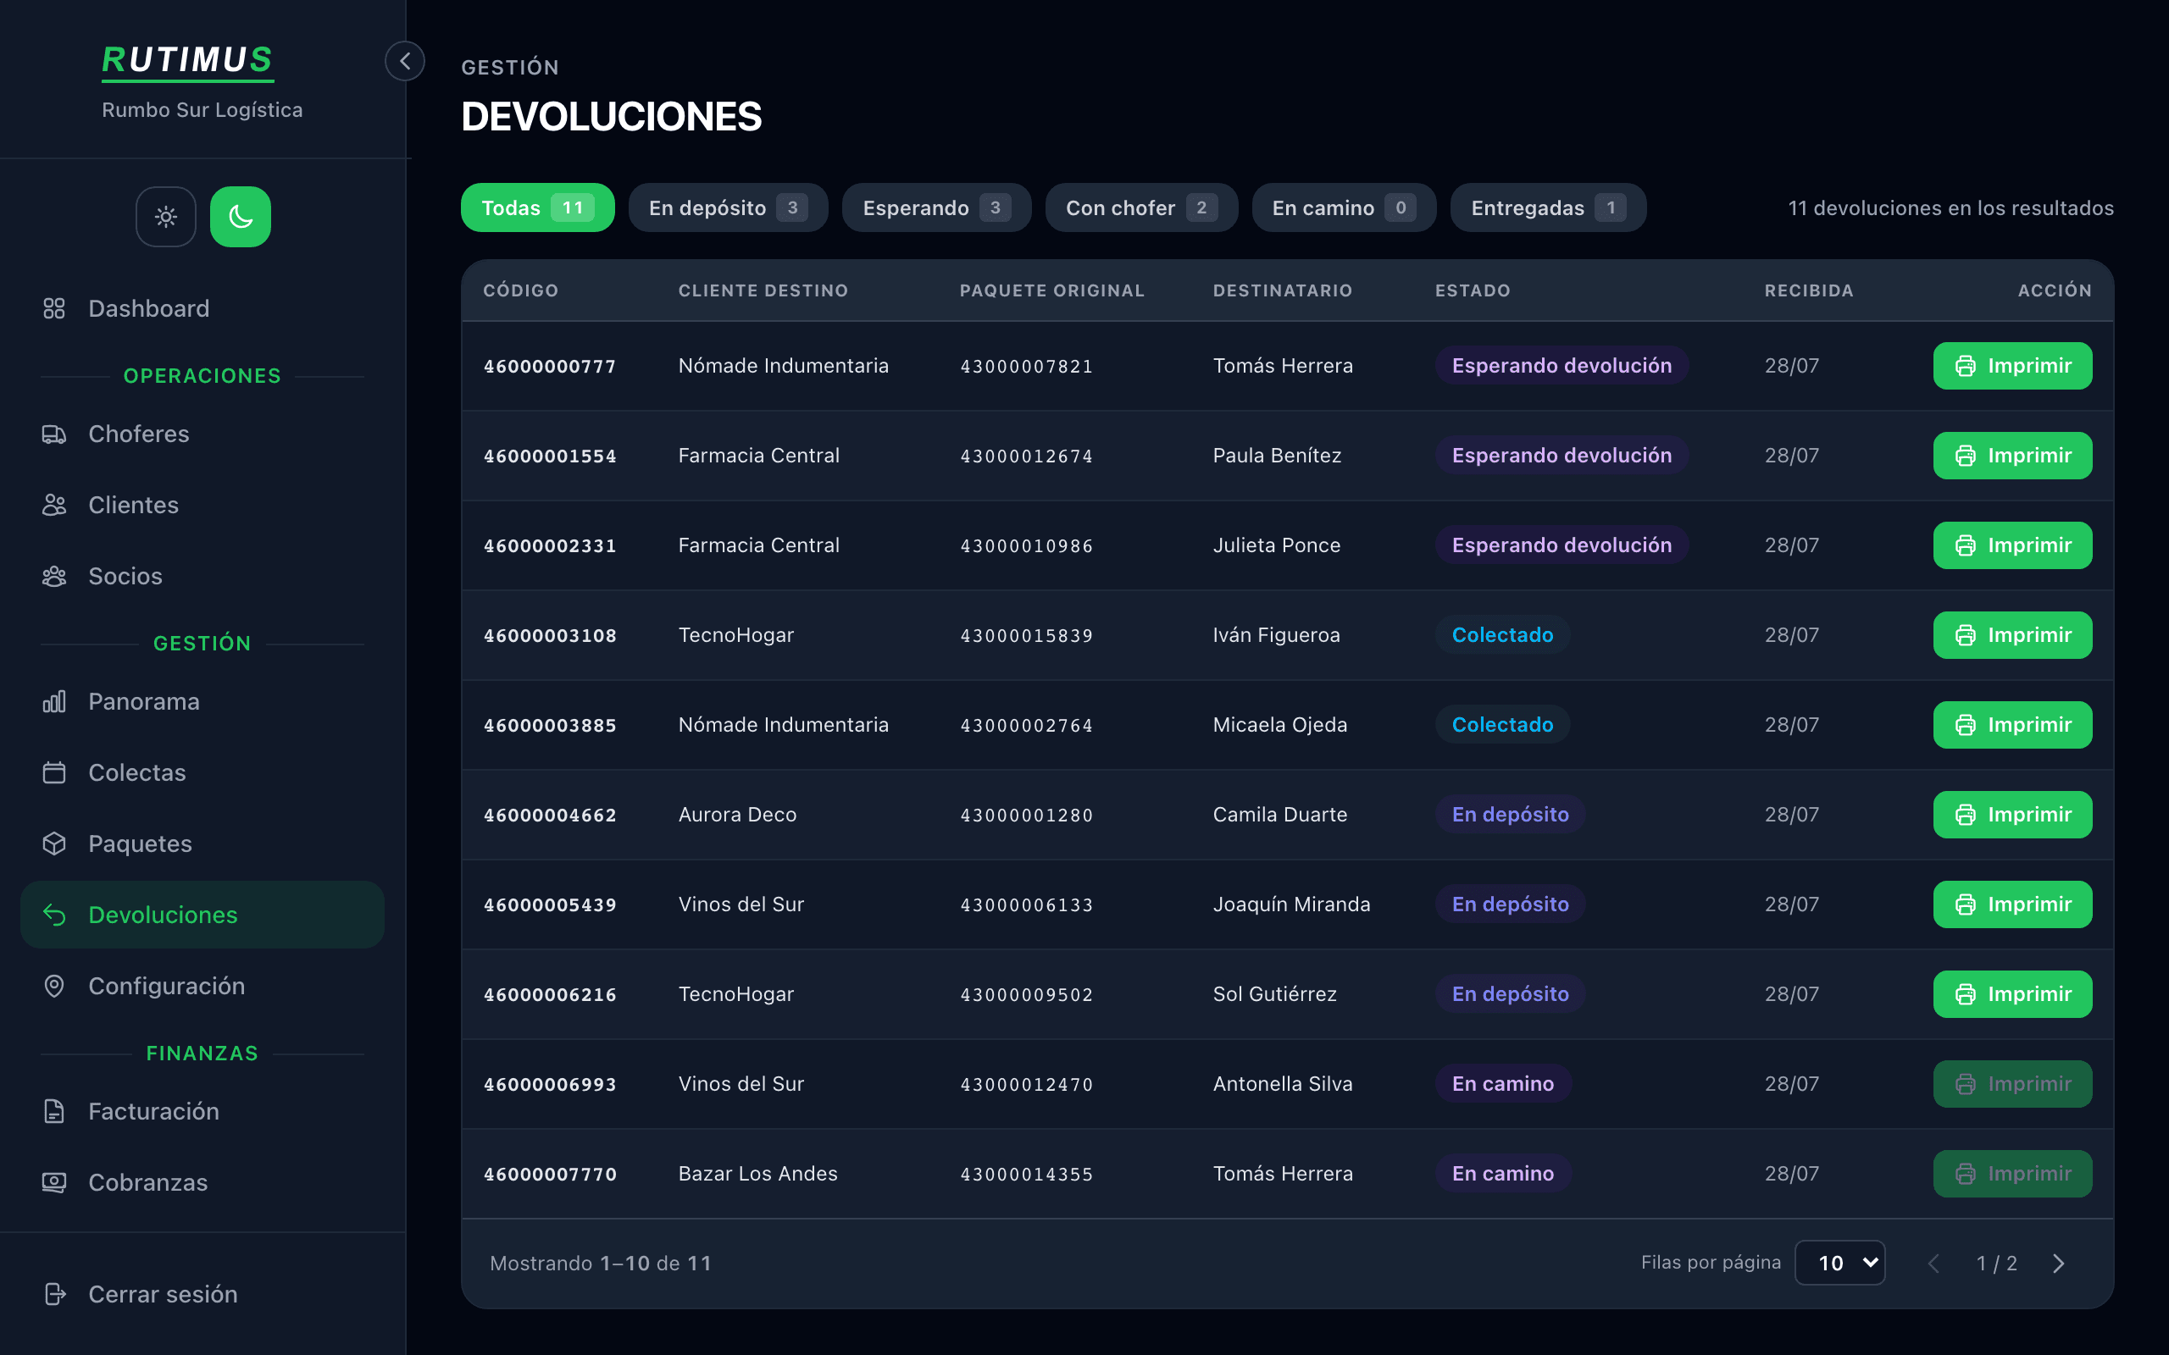2169x1355 pixels.
Task: Select the Todas filter tab
Action: click(538, 208)
